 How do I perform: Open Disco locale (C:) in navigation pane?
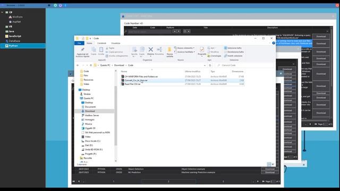[x=92, y=141]
